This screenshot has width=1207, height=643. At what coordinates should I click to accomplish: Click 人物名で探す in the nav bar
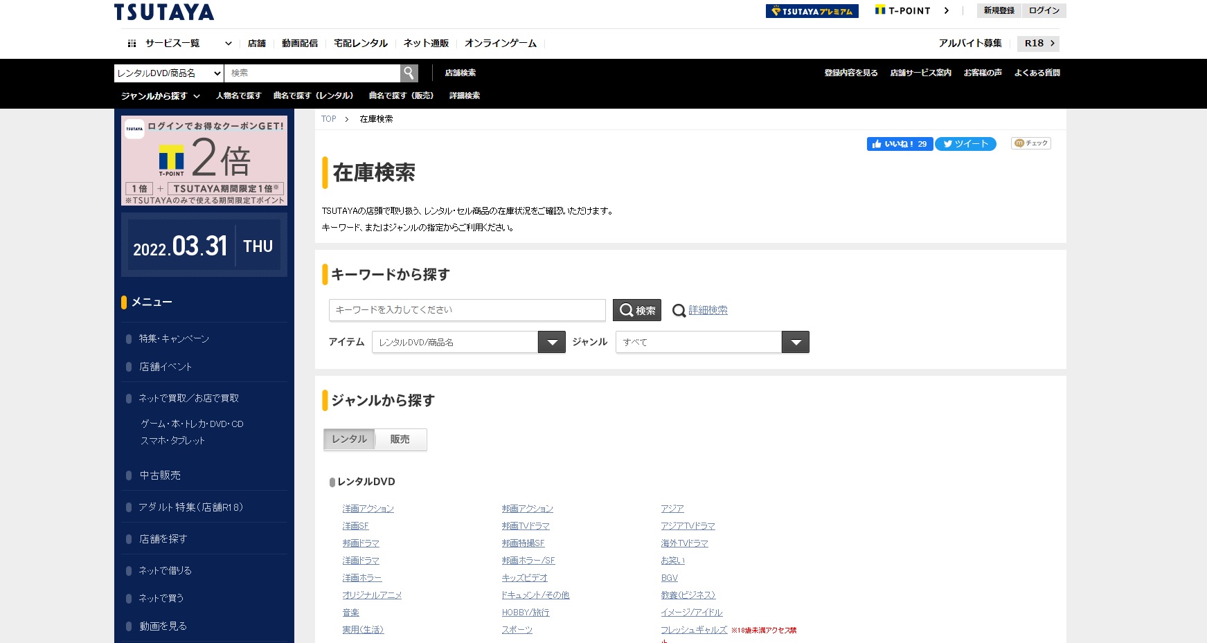[238, 96]
